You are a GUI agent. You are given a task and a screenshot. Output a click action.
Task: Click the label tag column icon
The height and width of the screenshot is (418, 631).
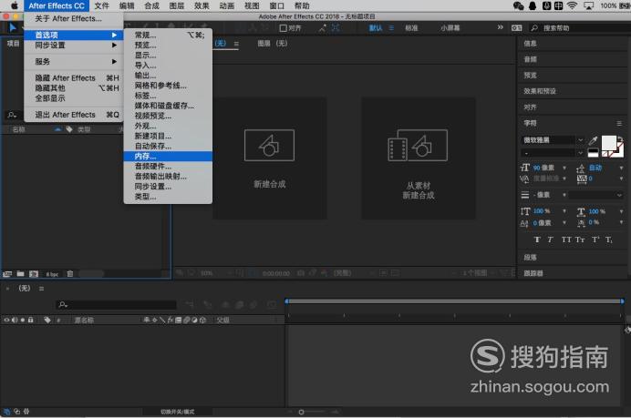[x=47, y=320]
